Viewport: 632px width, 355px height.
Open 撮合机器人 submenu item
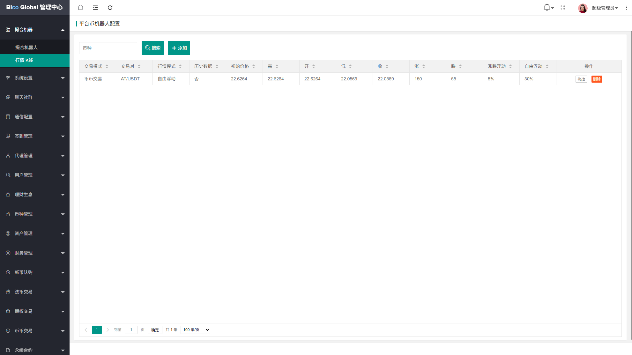coord(26,48)
